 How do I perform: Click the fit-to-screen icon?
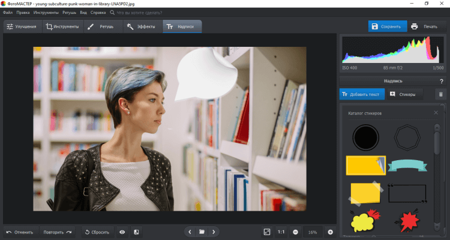[267, 232]
